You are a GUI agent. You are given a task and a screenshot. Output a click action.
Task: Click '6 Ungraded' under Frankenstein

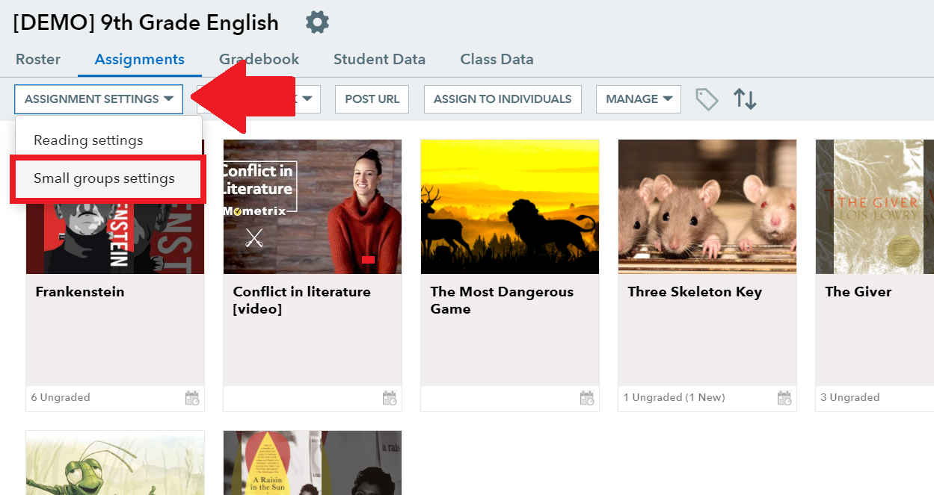tap(61, 398)
